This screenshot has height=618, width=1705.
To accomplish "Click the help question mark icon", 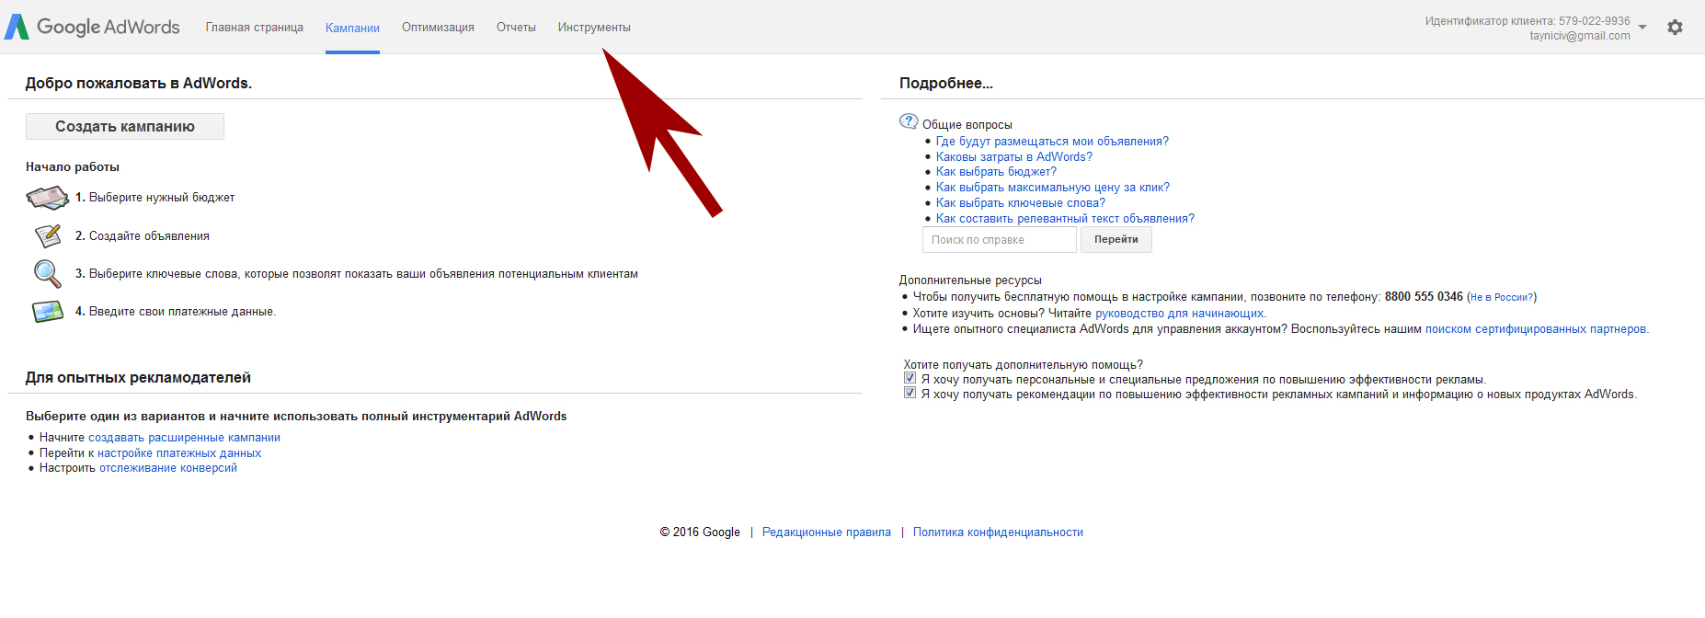I will [x=909, y=121].
